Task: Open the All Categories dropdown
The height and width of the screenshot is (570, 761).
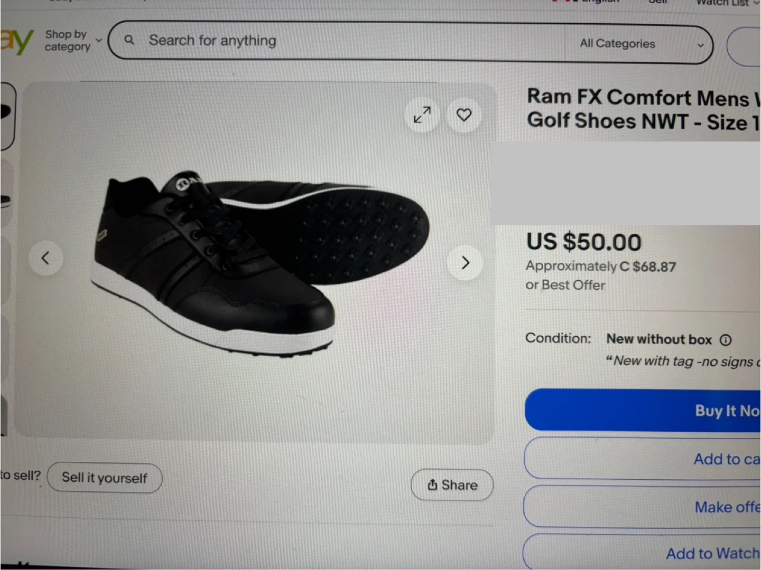Action: coord(642,44)
